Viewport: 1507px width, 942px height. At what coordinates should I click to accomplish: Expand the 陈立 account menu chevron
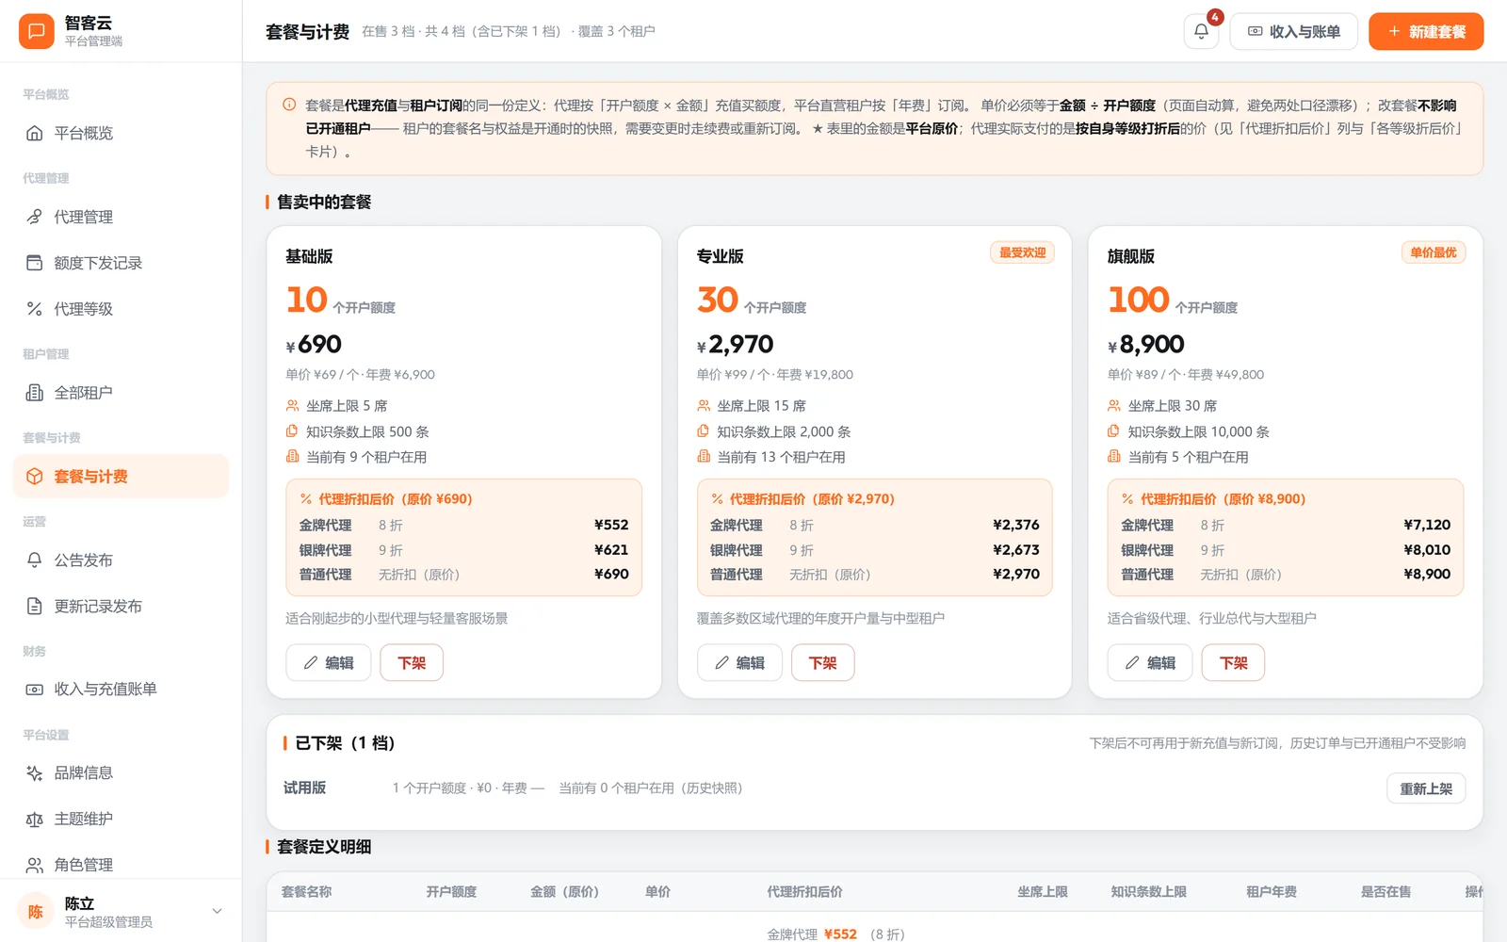click(x=217, y=911)
